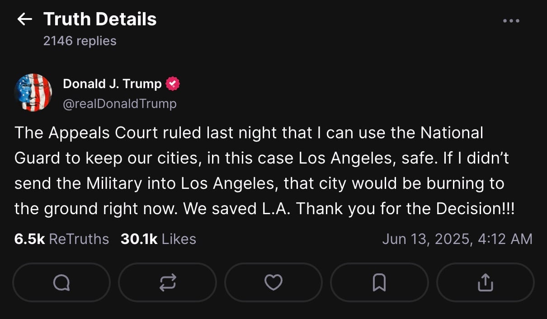Bookmark this Truth using the bookmark icon

pos(379,282)
